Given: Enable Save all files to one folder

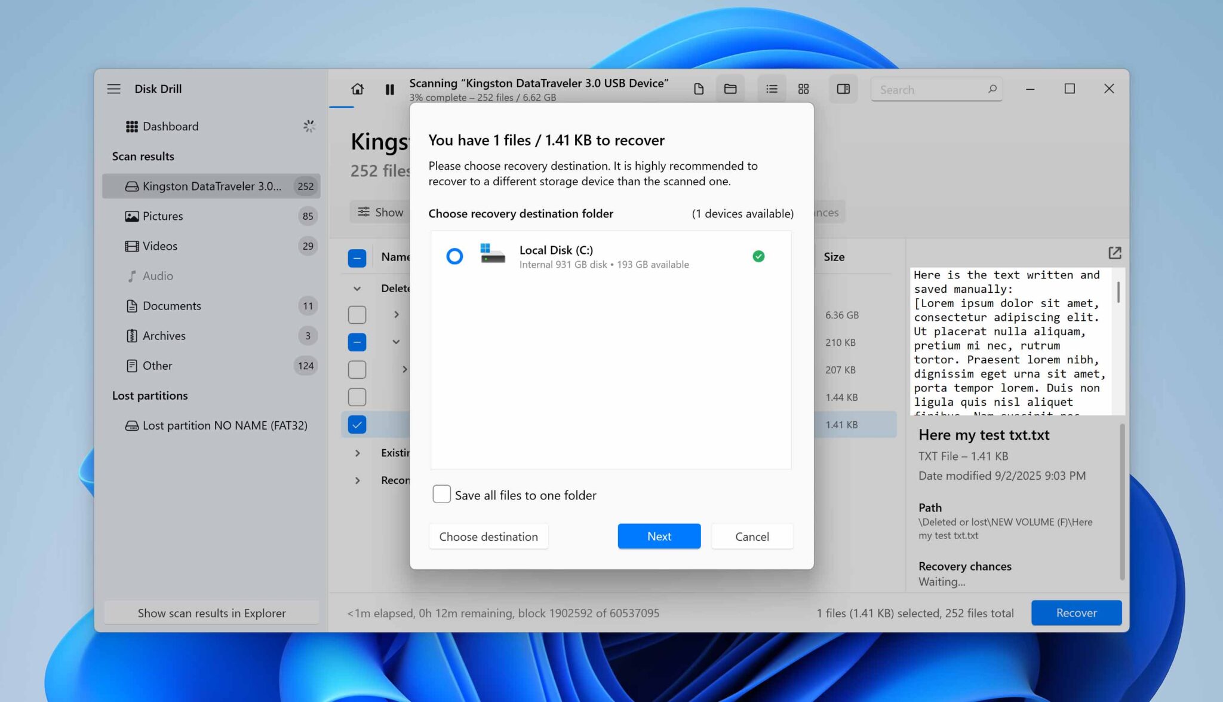Looking at the screenshot, I should [441, 494].
